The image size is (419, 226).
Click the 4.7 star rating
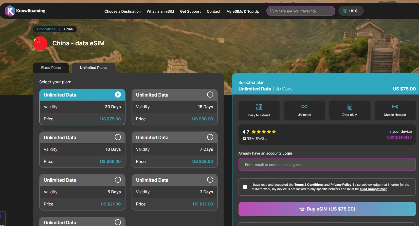coord(259,132)
